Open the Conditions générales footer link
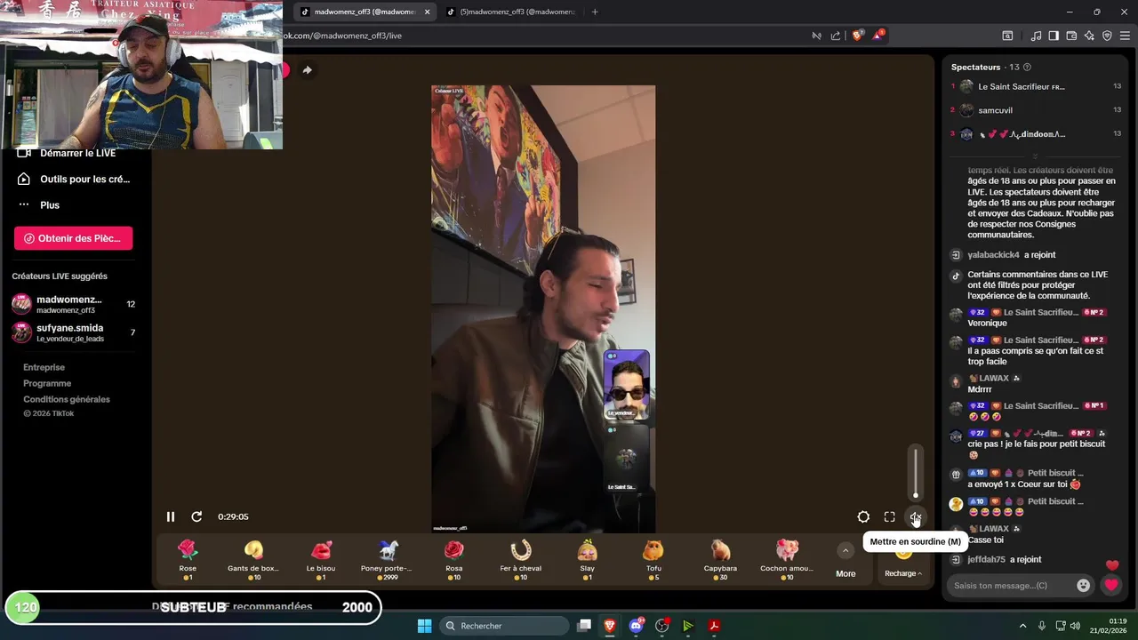1138x640 pixels. coord(67,399)
